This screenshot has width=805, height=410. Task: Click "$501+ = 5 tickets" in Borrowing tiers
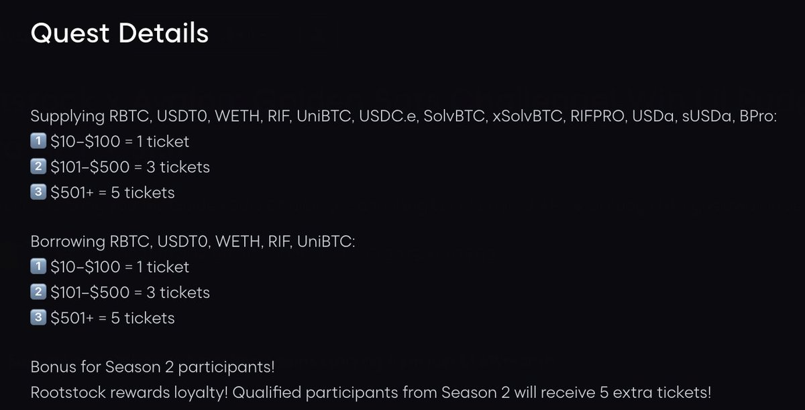click(x=112, y=318)
